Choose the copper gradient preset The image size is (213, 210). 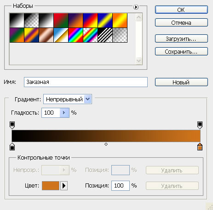click(x=46, y=35)
